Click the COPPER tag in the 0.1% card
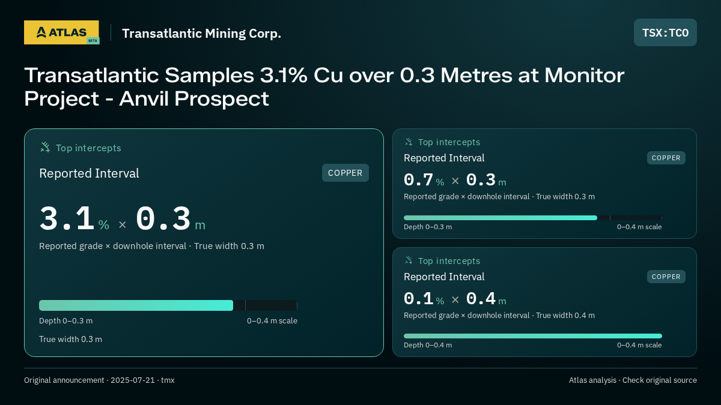 point(666,277)
